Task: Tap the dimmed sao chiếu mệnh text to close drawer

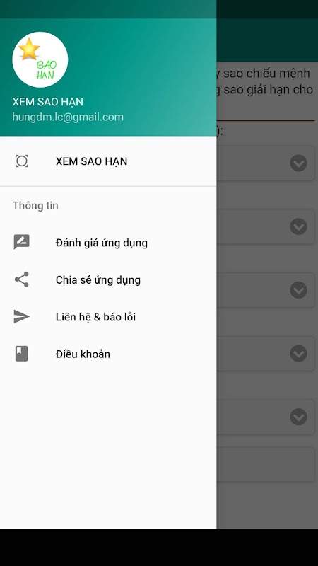Action: pyautogui.click(x=266, y=74)
